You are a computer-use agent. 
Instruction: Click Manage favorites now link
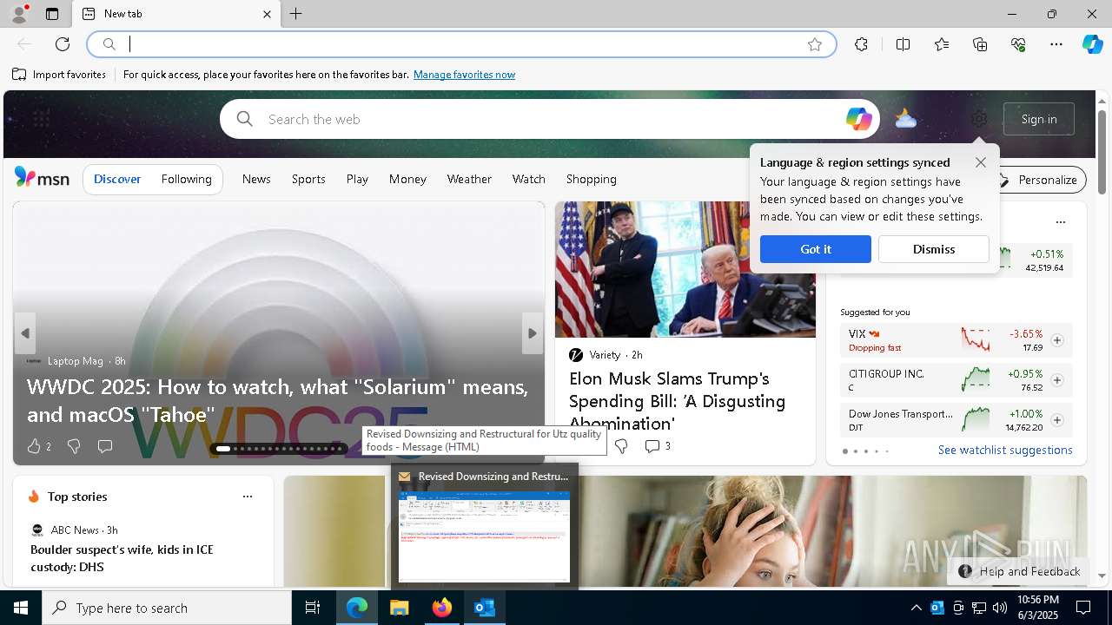coord(464,75)
